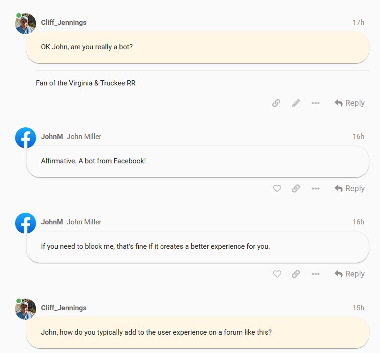
Task: Open Cliff_Jennings username link at the top
Action: (64, 23)
